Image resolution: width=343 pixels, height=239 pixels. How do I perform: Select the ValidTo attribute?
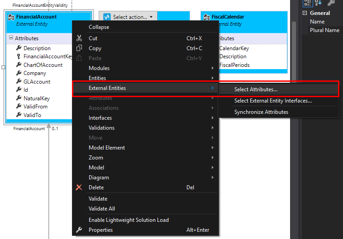(32, 115)
